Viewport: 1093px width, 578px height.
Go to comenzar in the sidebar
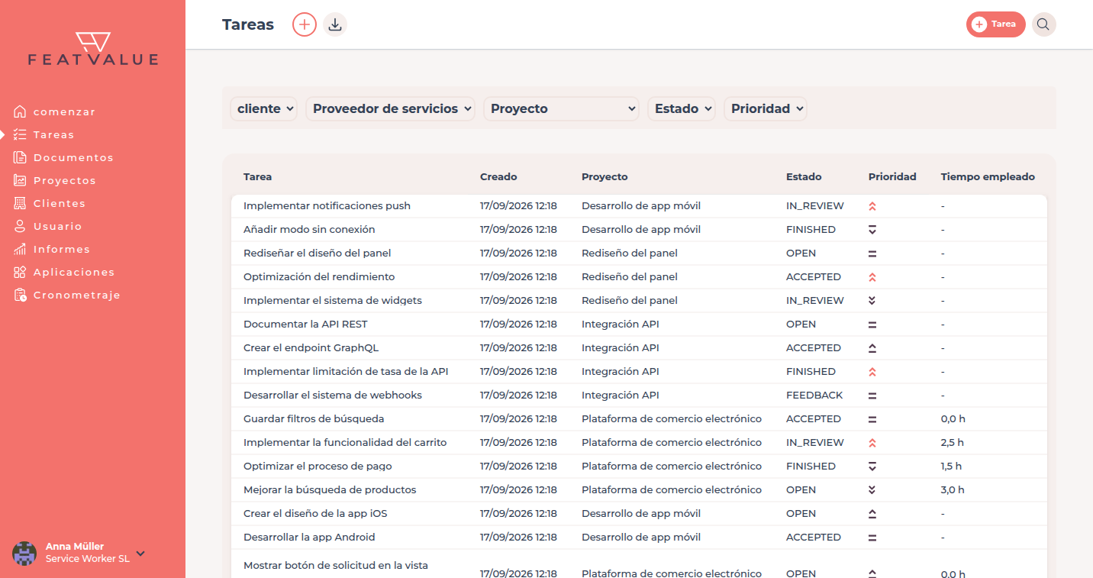64,111
